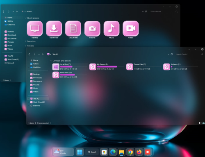Select the Win8 Drive icon in drives list

coord(56,75)
